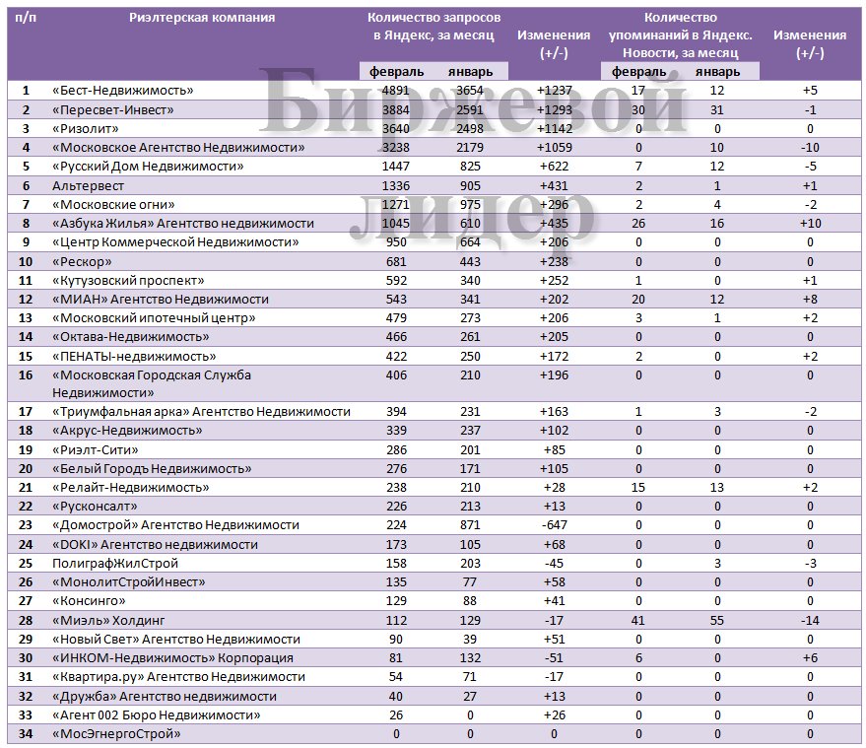This screenshot has height=748, width=866.
Task: Click the «Релайт-Недвижимость» cell
Action: pyautogui.click(x=130, y=487)
